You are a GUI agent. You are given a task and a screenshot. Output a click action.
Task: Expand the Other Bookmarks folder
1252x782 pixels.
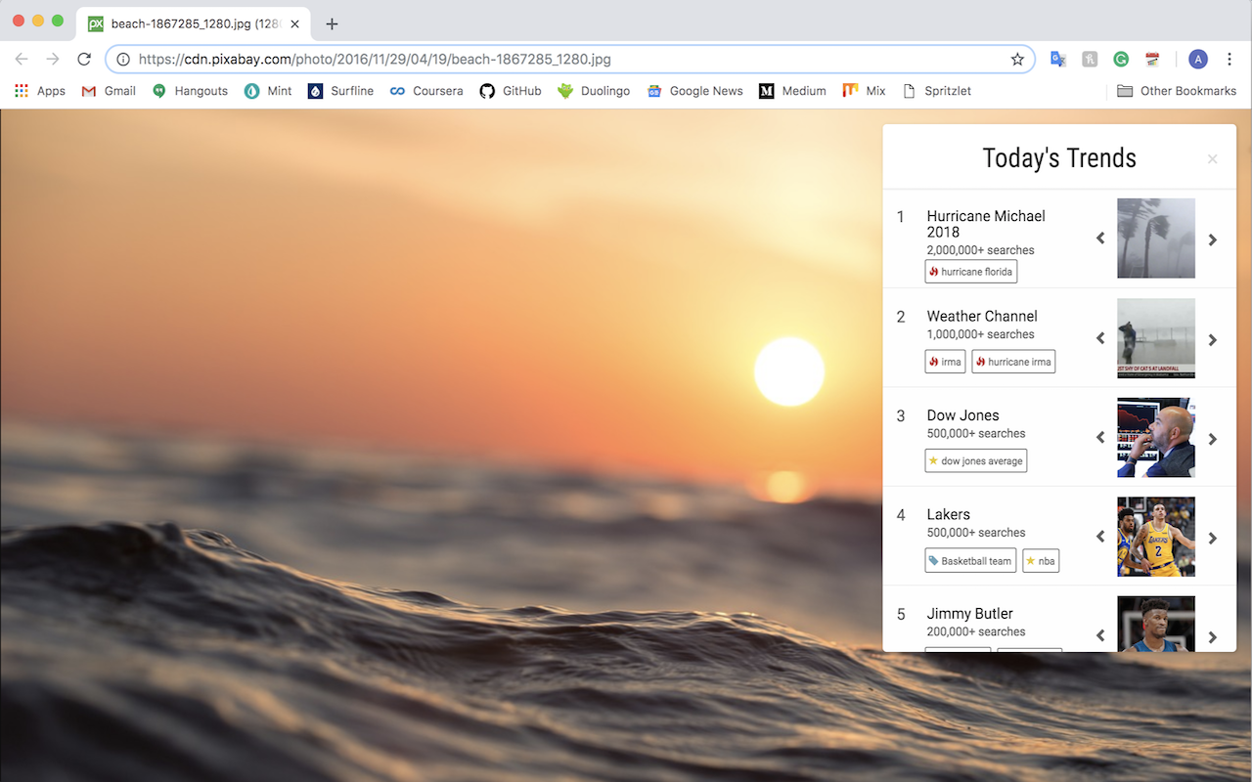click(x=1177, y=91)
